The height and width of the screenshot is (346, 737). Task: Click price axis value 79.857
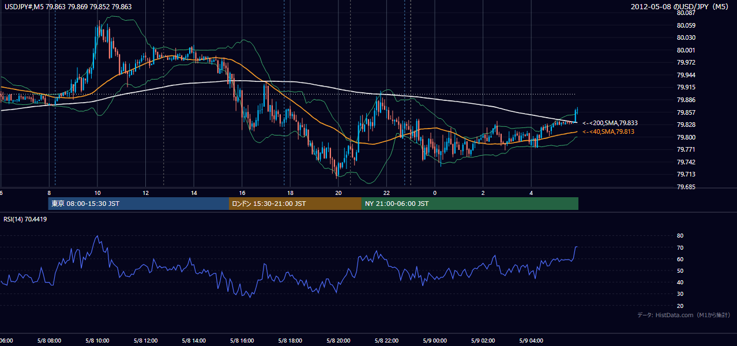coord(686,112)
